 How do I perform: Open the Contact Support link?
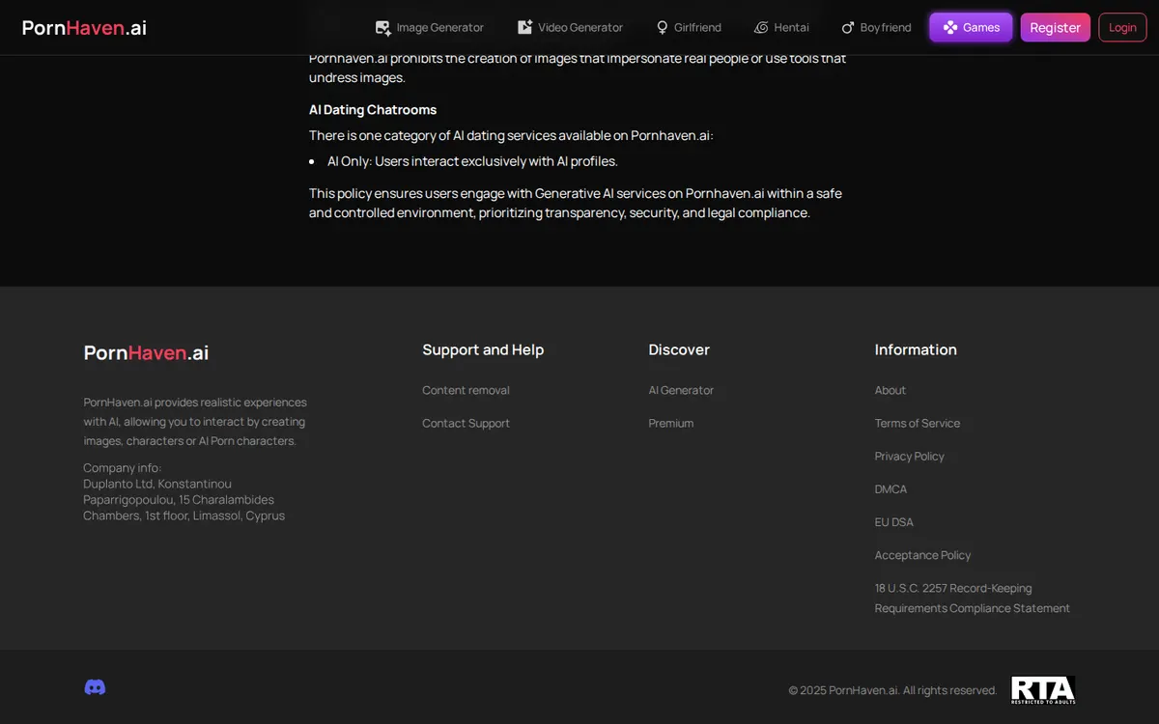tap(466, 423)
